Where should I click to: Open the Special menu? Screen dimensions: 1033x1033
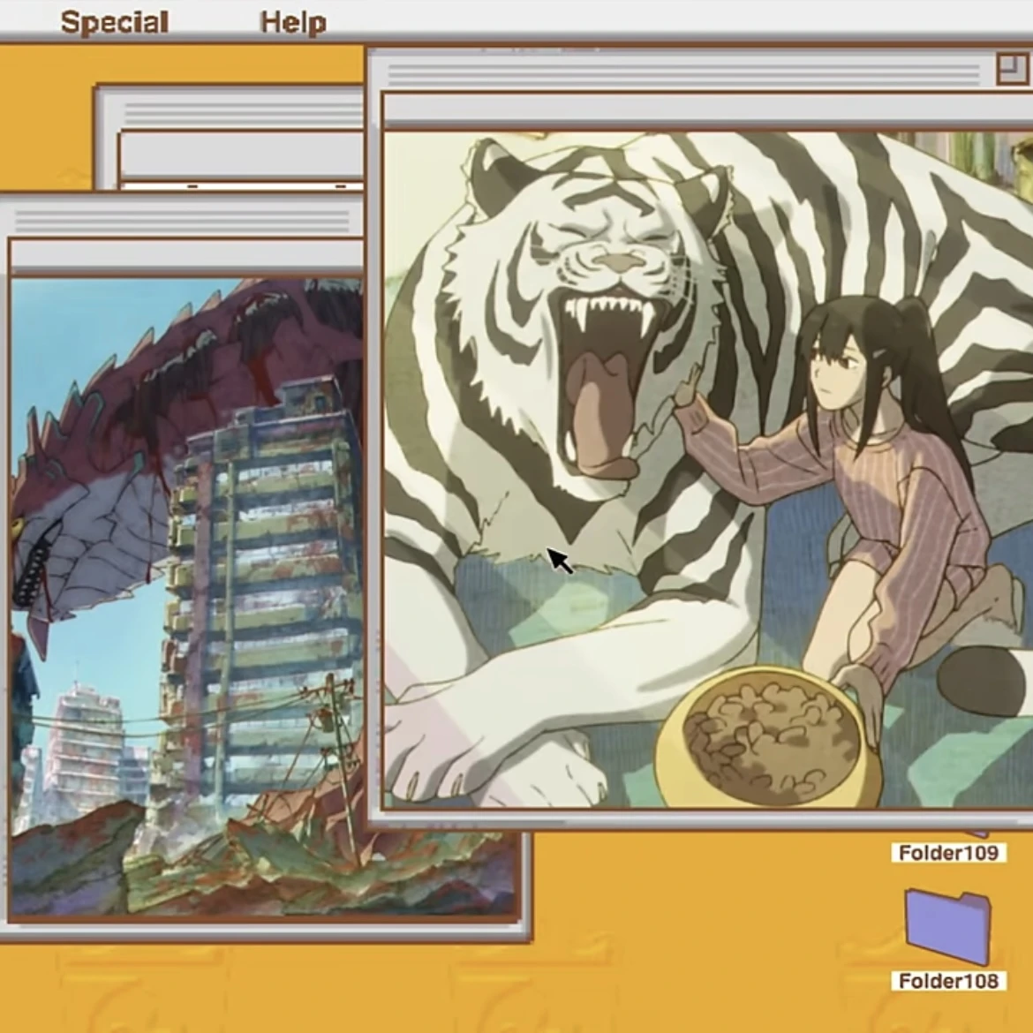(115, 22)
